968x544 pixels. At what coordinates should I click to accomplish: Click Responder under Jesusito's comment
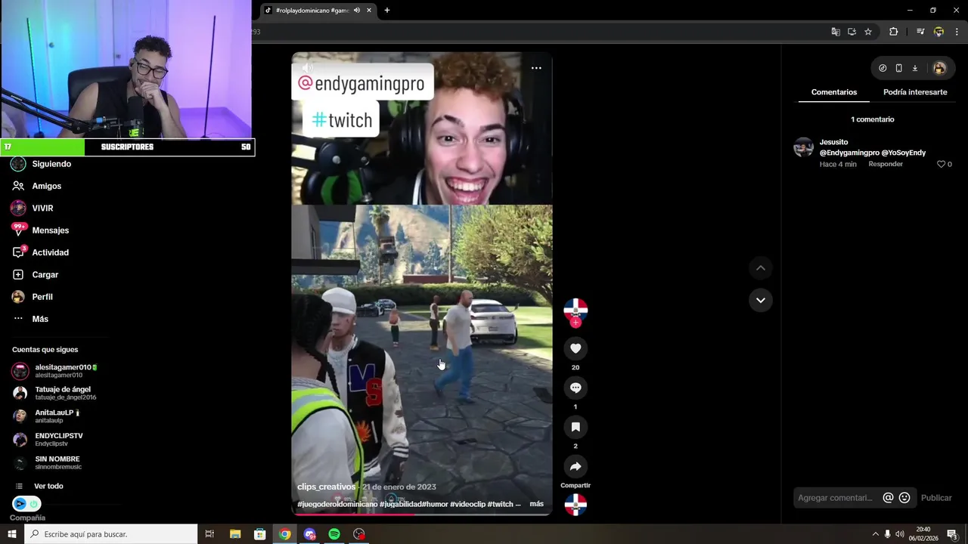pyautogui.click(x=886, y=164)
